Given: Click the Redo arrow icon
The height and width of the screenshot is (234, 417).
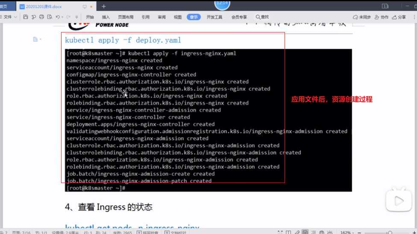Looking at the screenshot, I should tap(68, 17).
